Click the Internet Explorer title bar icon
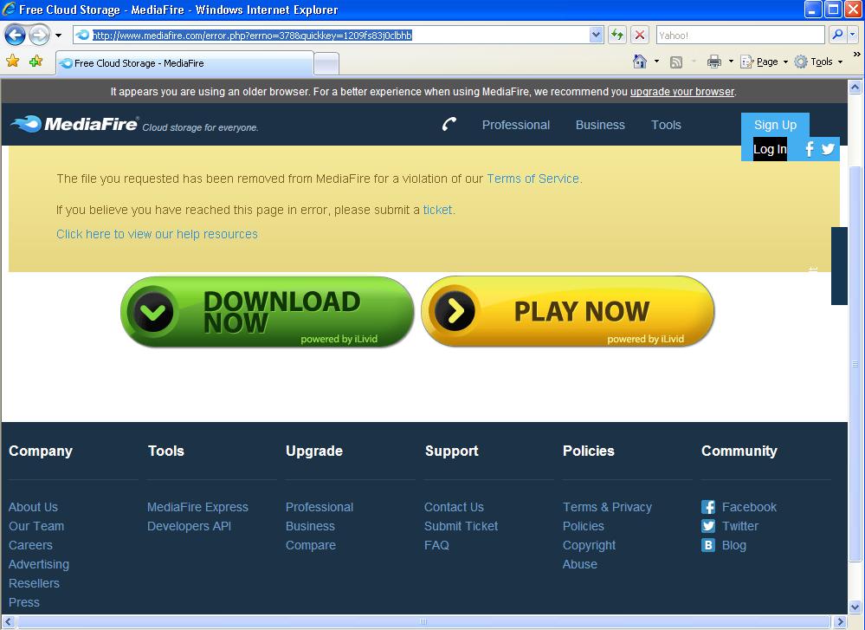 pyautogui.click(x=9, y=10)
